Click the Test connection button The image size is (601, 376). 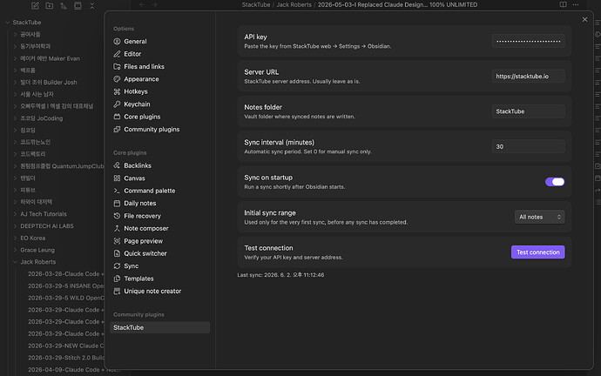click(x=537, y=252)
